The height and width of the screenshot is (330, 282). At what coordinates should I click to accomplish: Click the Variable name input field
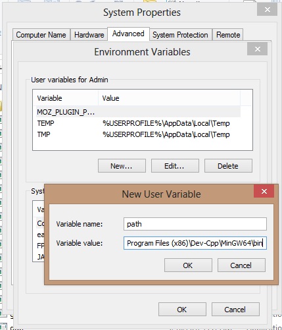[x=195, y=224]
